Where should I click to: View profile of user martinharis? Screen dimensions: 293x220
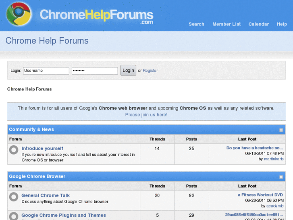click(274, 159)
